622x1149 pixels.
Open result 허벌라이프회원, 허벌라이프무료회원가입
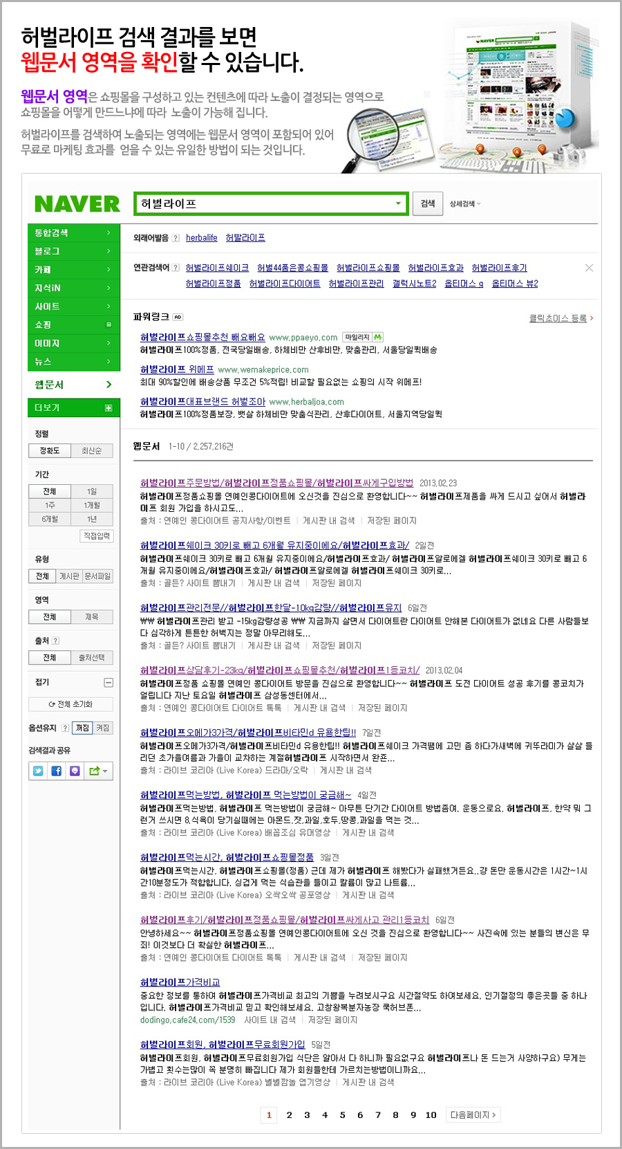(x=223, y=1045)
